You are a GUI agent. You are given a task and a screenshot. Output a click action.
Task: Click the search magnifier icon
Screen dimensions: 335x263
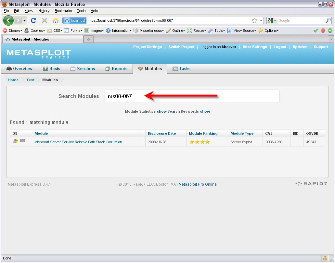pyautogui.click(x=328, y=20)
